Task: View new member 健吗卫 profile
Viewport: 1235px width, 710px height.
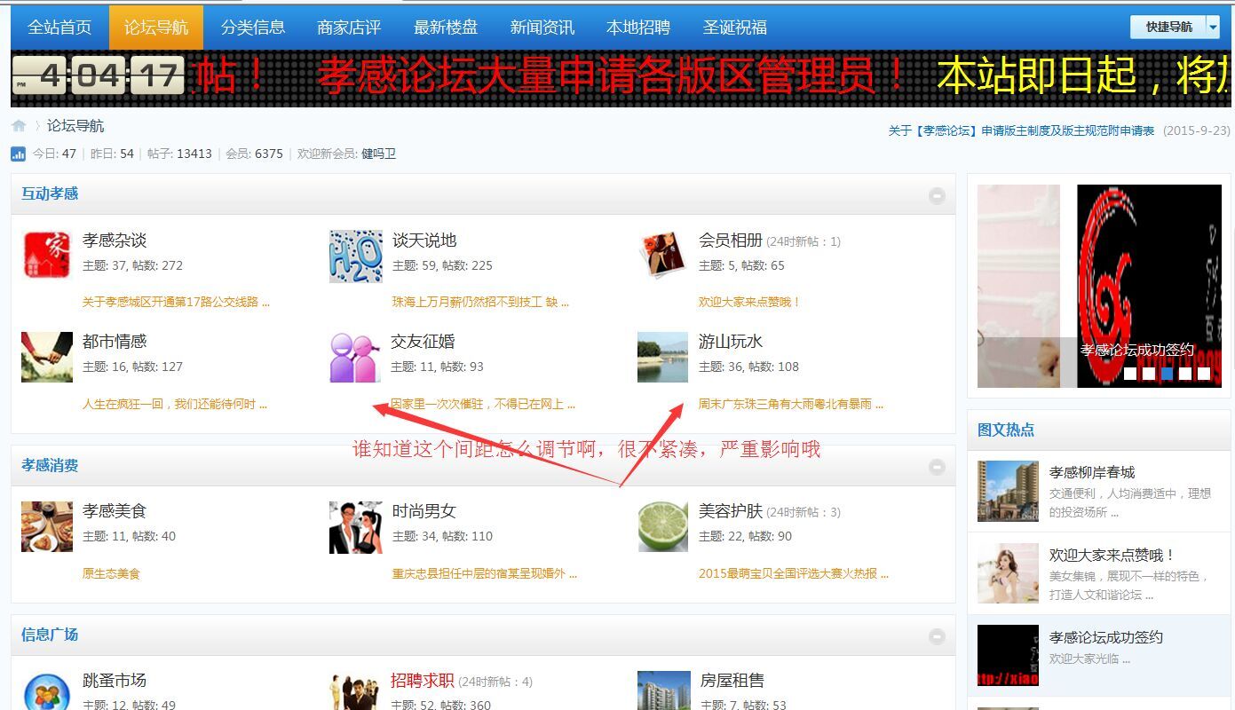Action: tap(378, 154)
